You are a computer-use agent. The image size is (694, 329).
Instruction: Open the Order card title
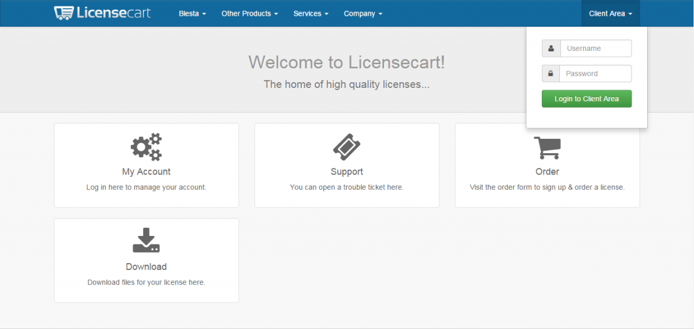[x=547, y=172]
